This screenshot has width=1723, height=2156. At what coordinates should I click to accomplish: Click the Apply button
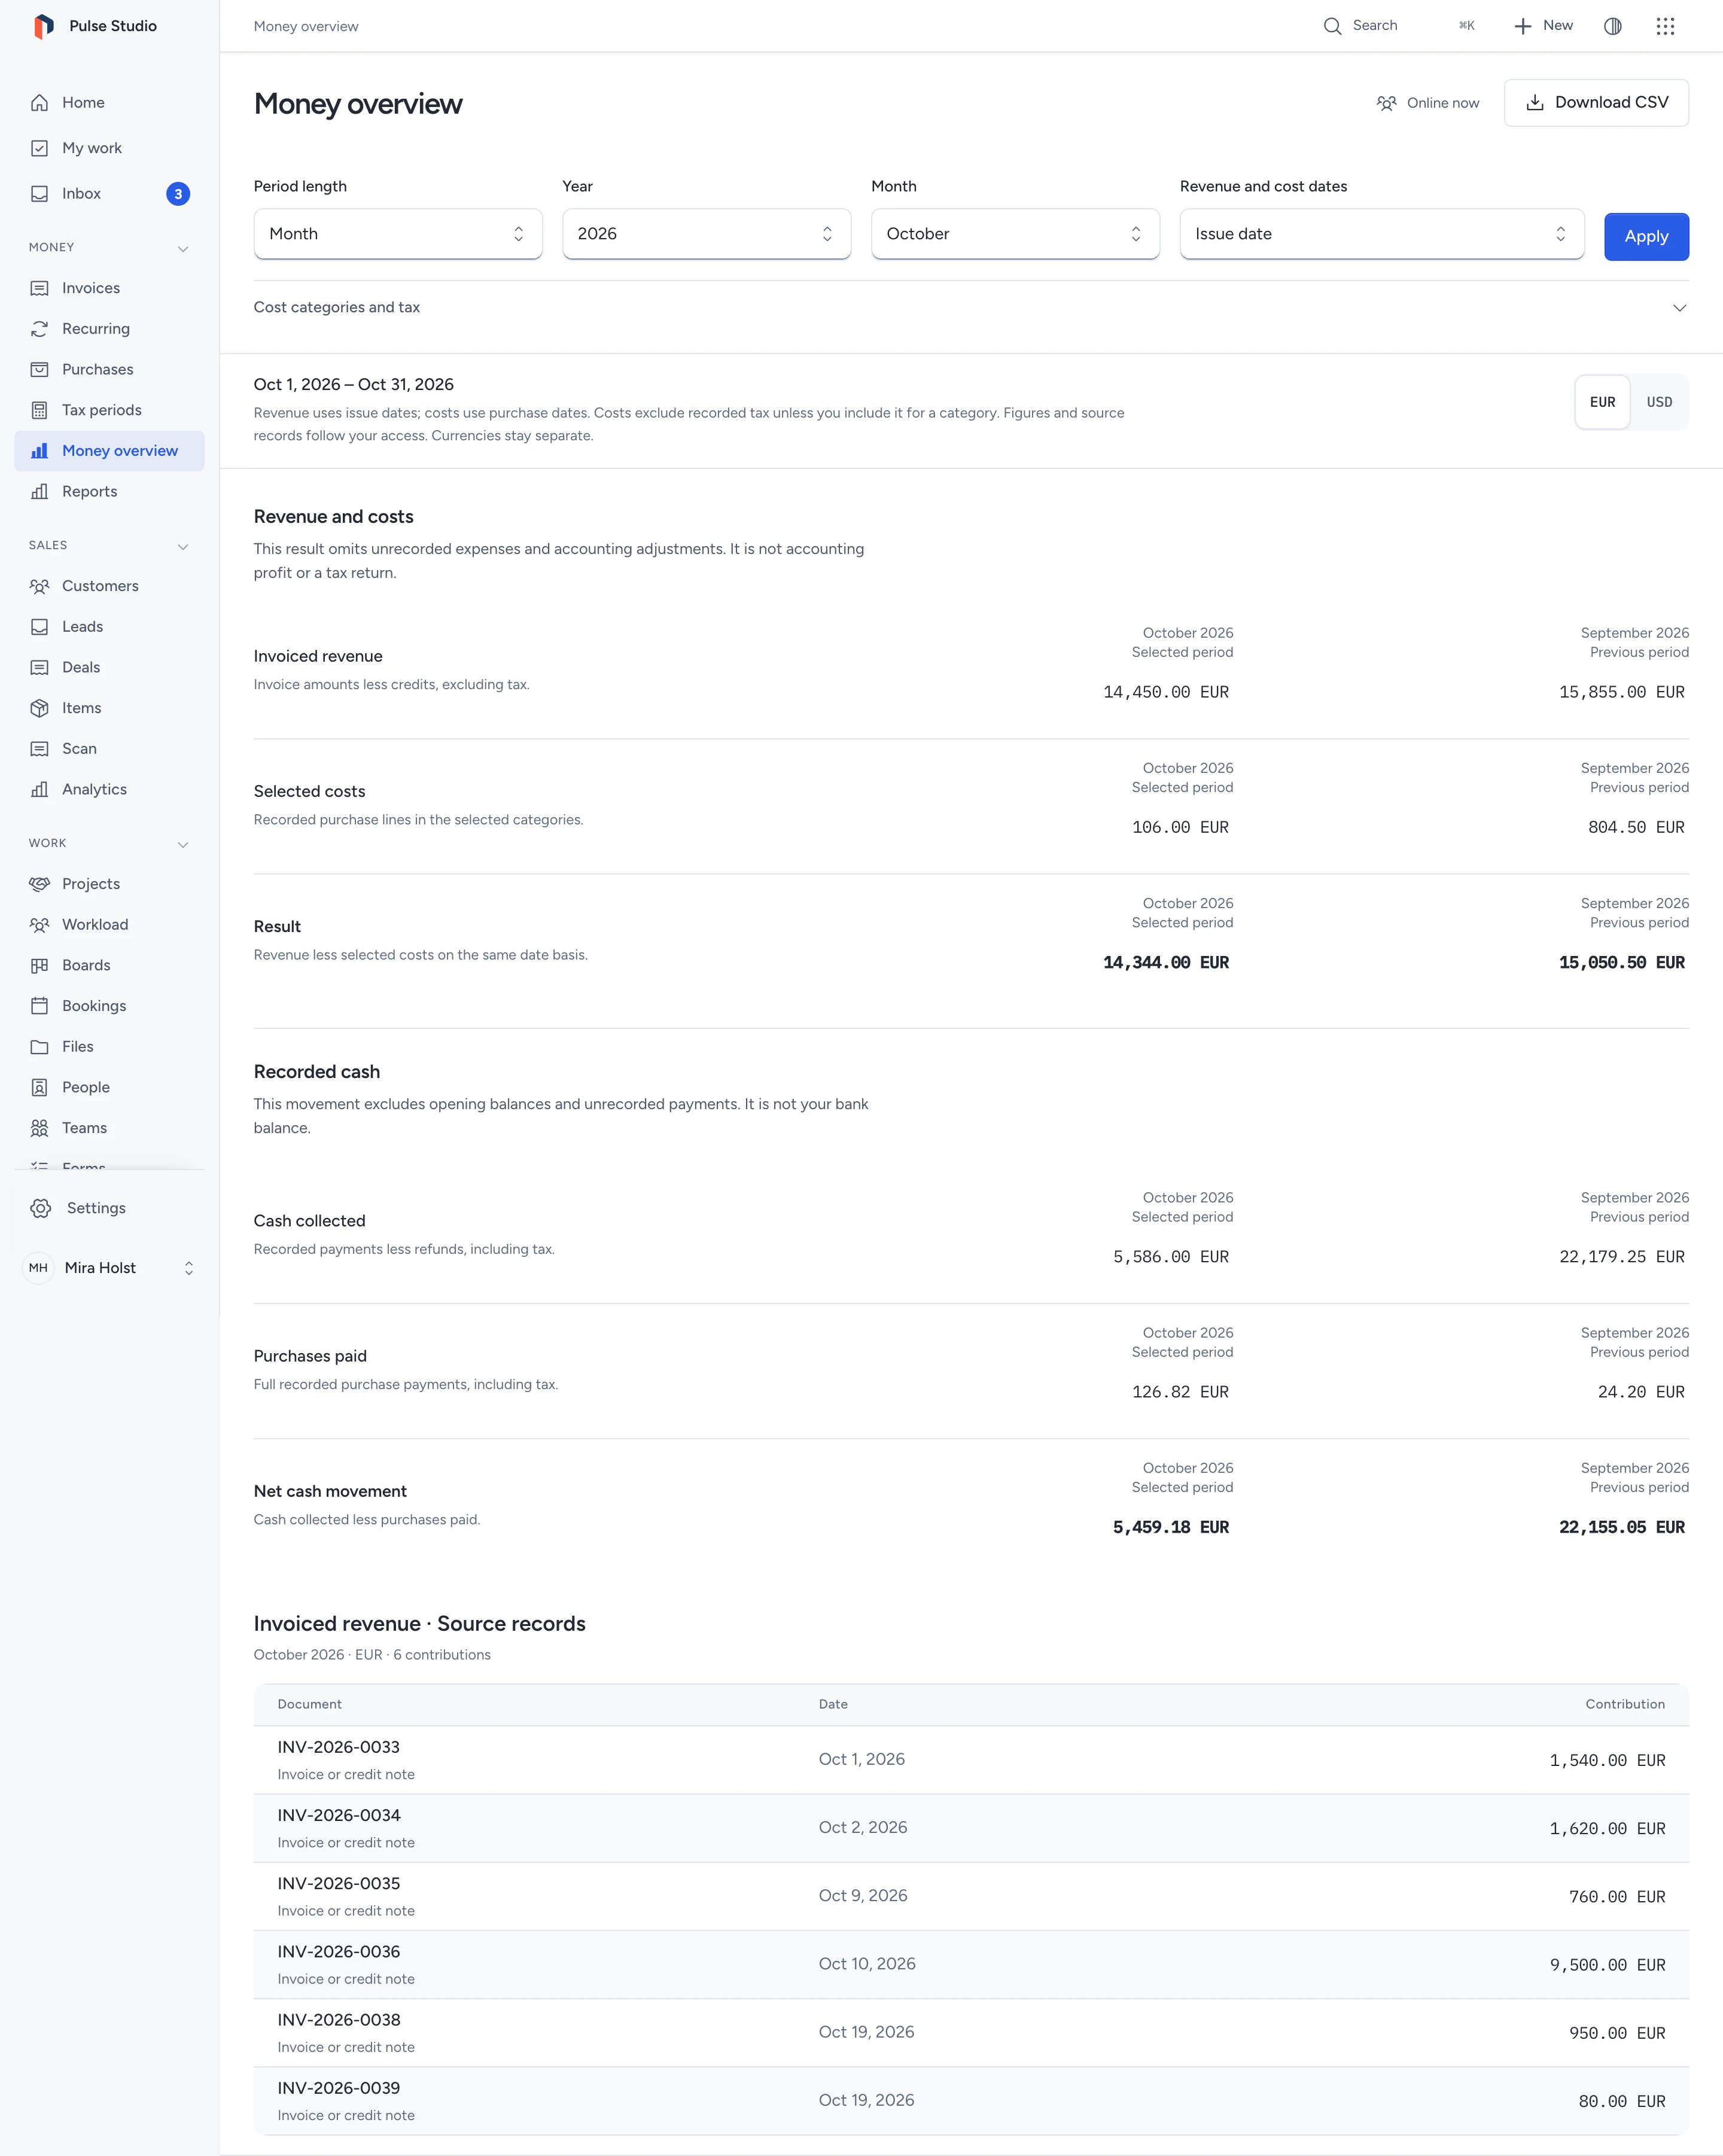coord(1647,237)
